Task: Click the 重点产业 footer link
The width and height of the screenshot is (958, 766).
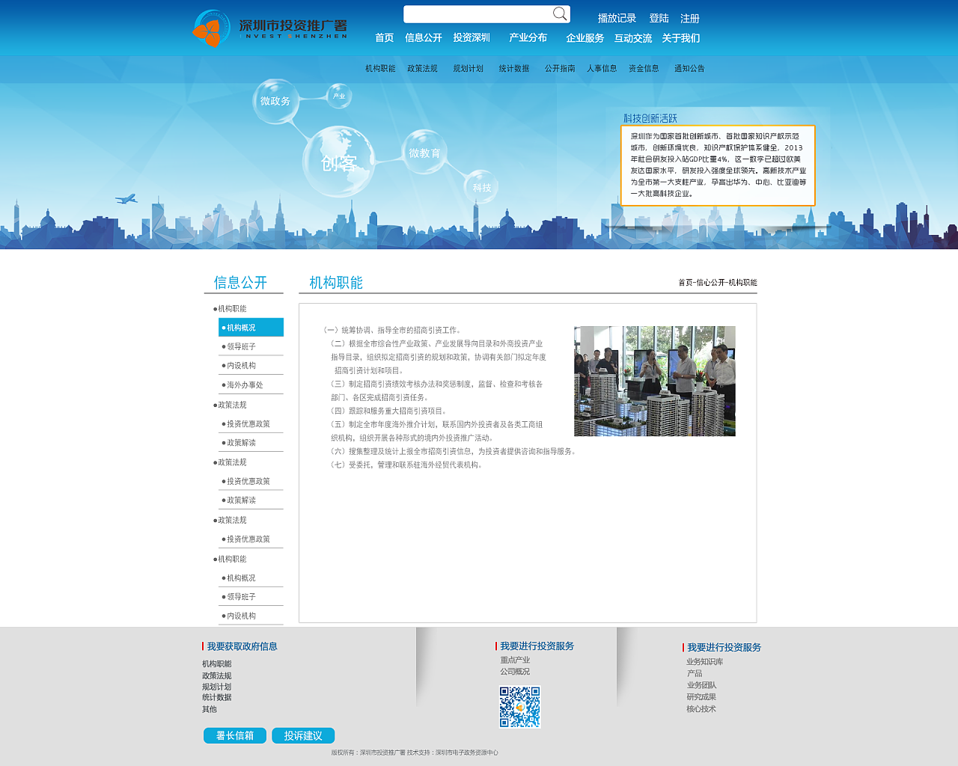Action: coord(514,659)
